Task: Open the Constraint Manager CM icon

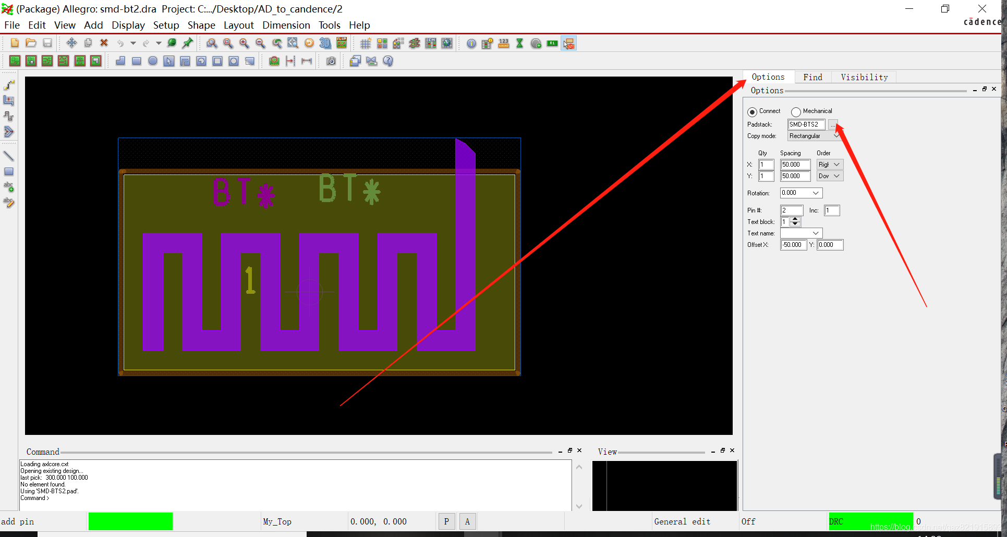Action: (431, 43)
